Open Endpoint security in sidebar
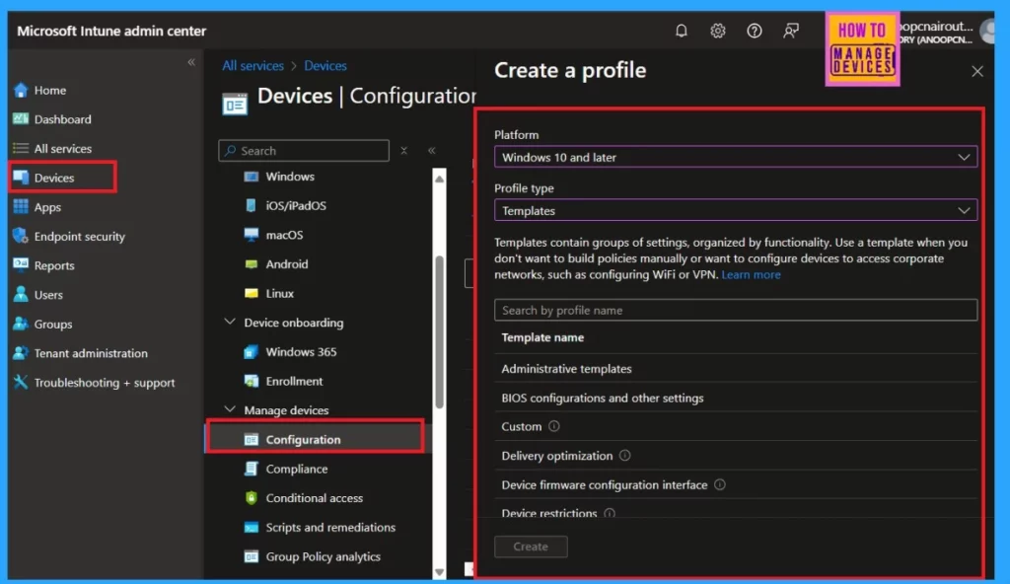This screenshot has width=1010, height=584. (80, 236)
